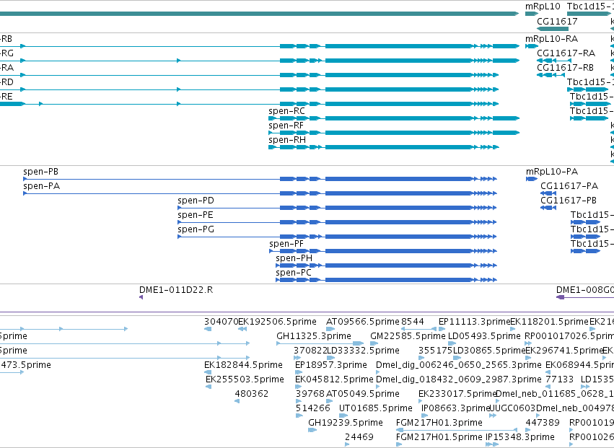Open EST IP15348.3prime
Viewport: 614px width, 448px height.
point(520,438)
